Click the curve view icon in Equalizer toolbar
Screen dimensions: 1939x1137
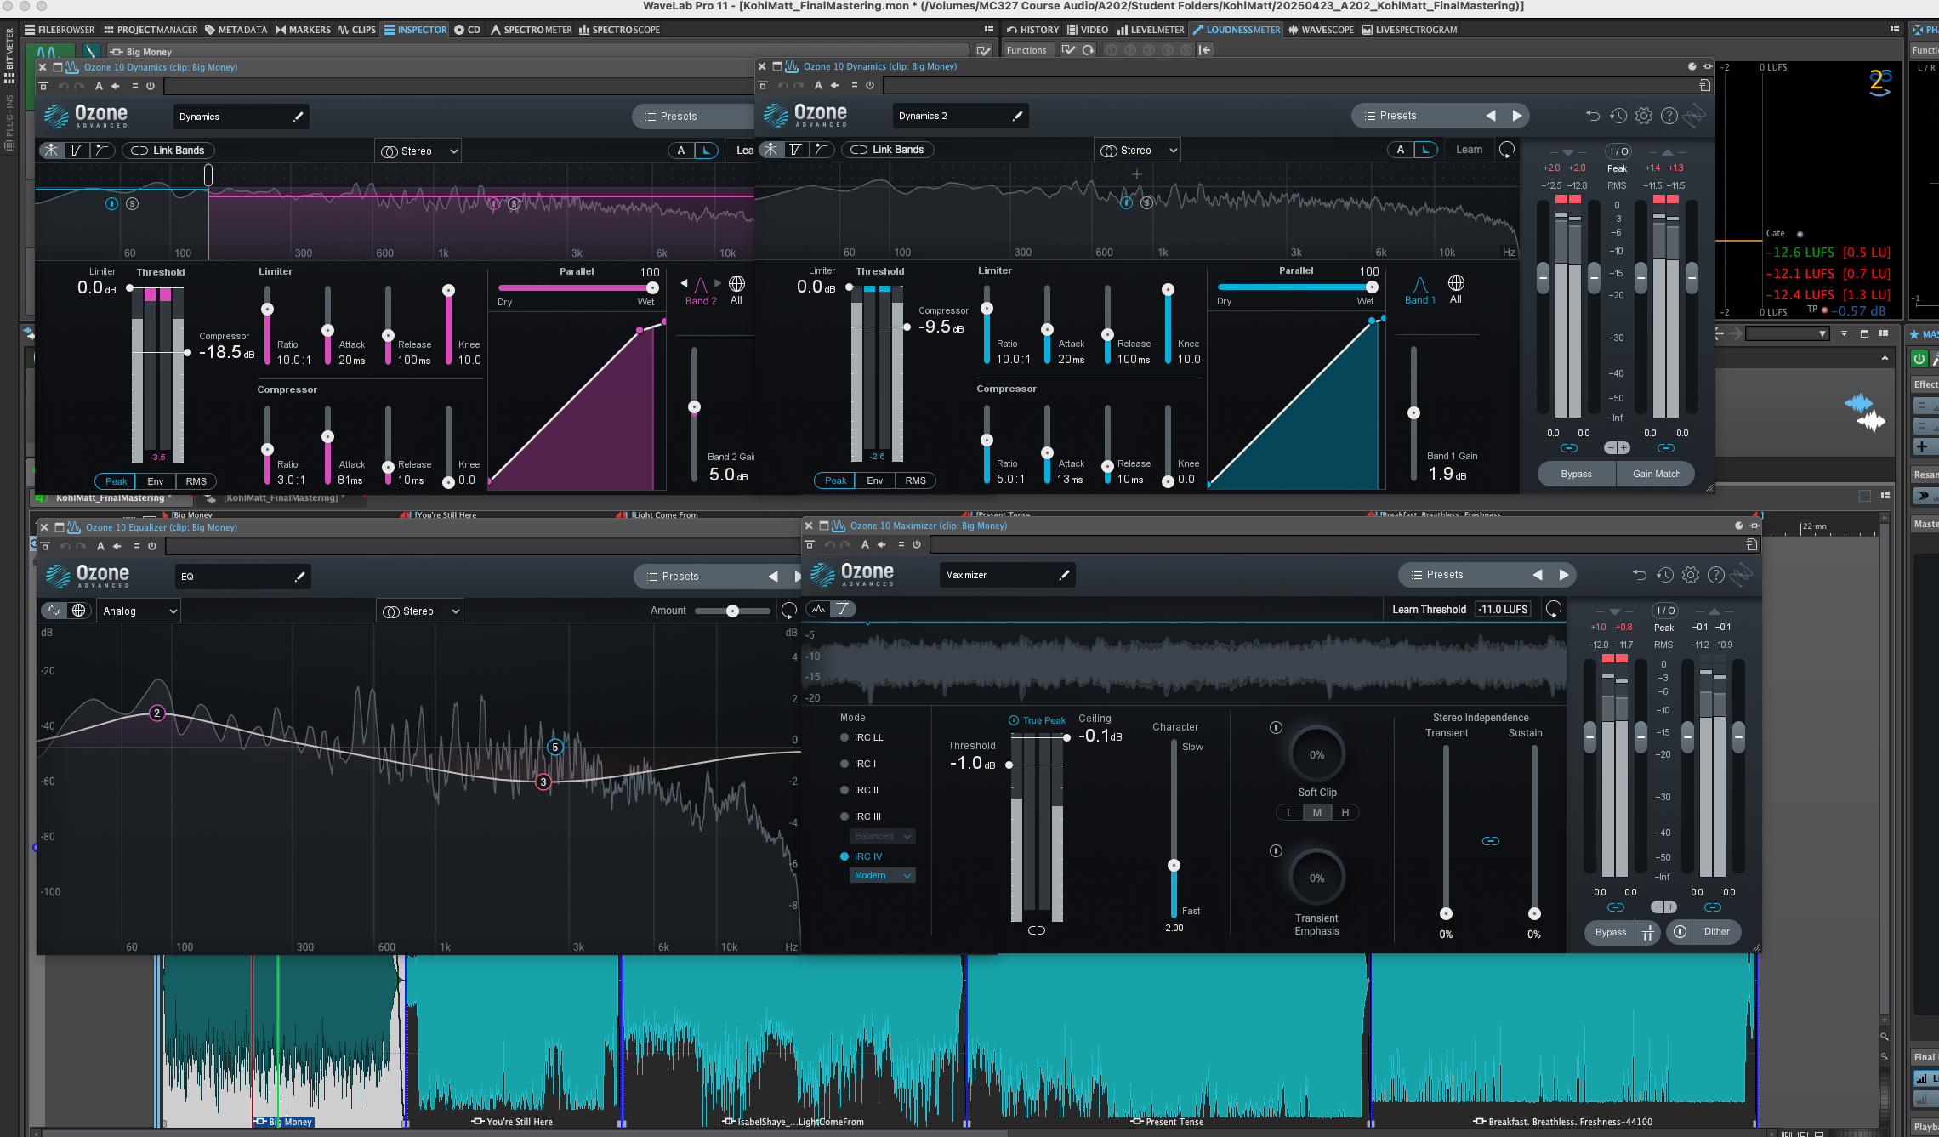click(x=54, y=611)
